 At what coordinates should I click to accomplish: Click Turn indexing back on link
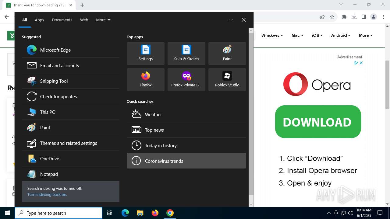pyautogui.click(x=47, y=194)
